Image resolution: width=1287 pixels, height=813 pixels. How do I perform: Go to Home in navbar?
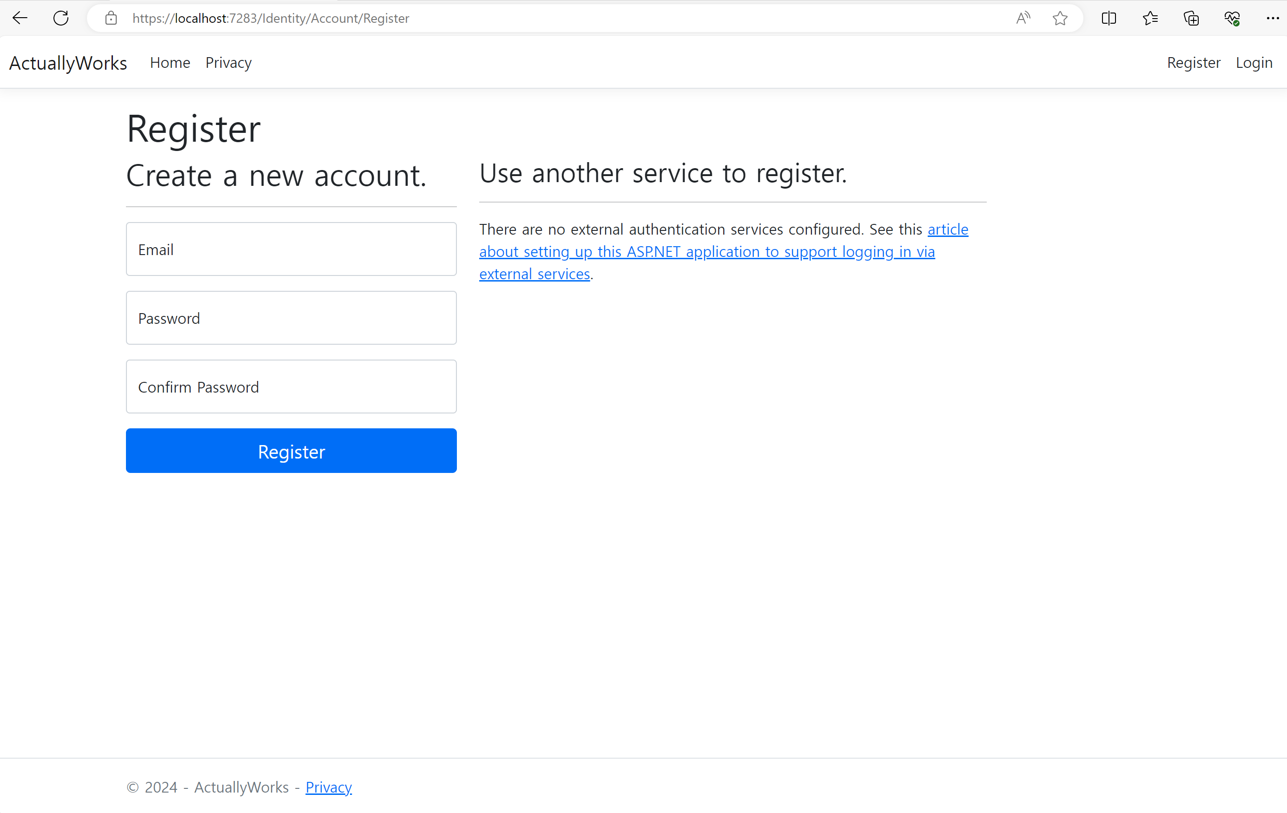170,63
